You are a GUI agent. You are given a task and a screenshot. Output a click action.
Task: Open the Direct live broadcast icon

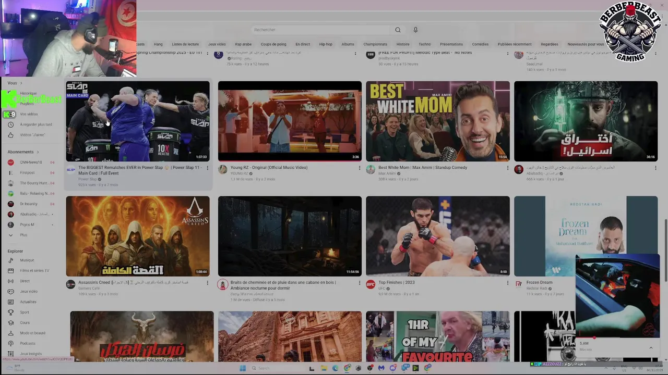(x=10, y=281)
